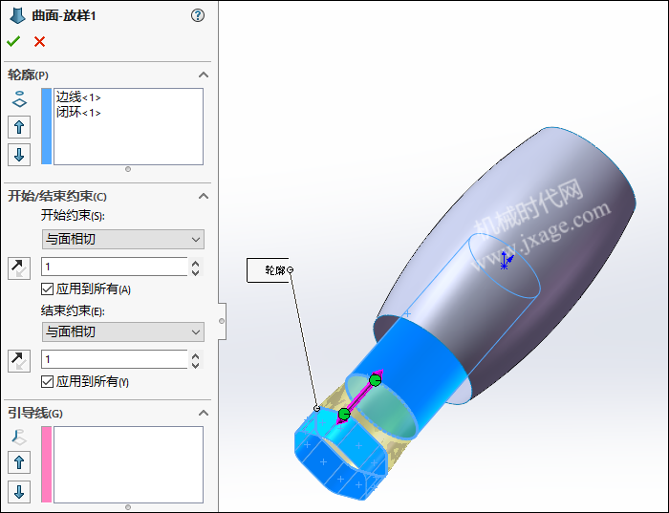
Task: Click the profile selection icon
Action: [x=19, y=99]
